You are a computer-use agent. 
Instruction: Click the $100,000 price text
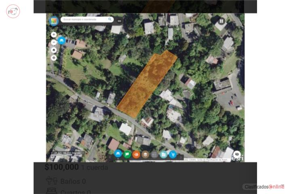pos(61,167)
